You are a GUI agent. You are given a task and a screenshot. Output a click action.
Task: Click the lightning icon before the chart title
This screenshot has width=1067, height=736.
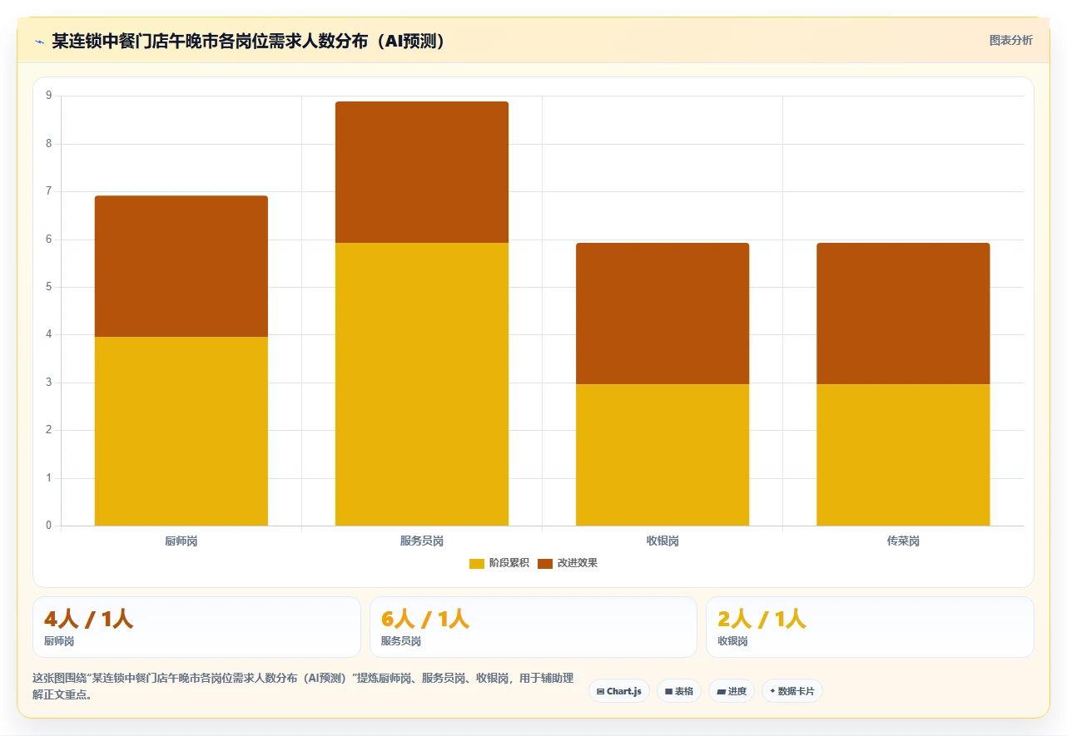[x=39, y=41]
